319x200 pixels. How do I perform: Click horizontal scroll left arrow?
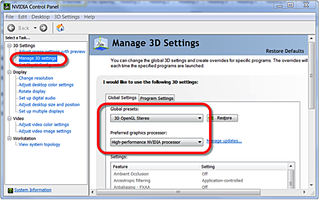click(93, 192)
